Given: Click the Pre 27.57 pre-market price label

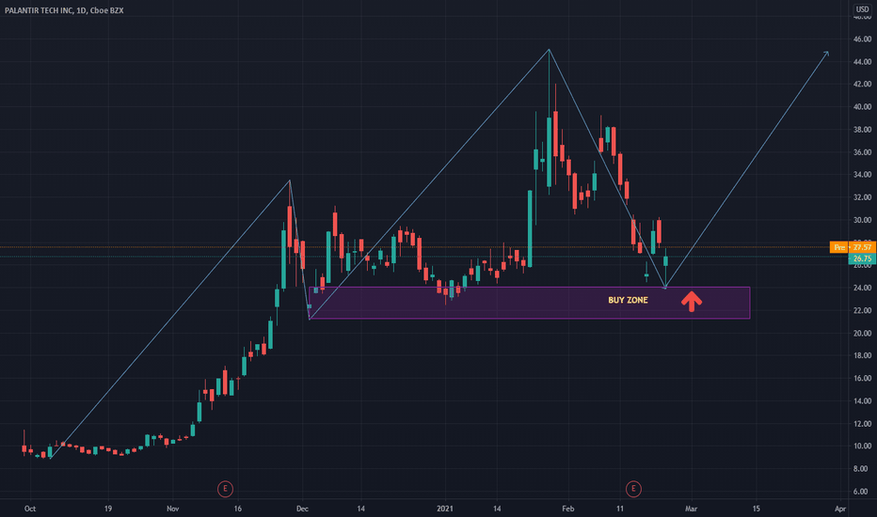Looking at the screenshot, I should tap(853, 247).
